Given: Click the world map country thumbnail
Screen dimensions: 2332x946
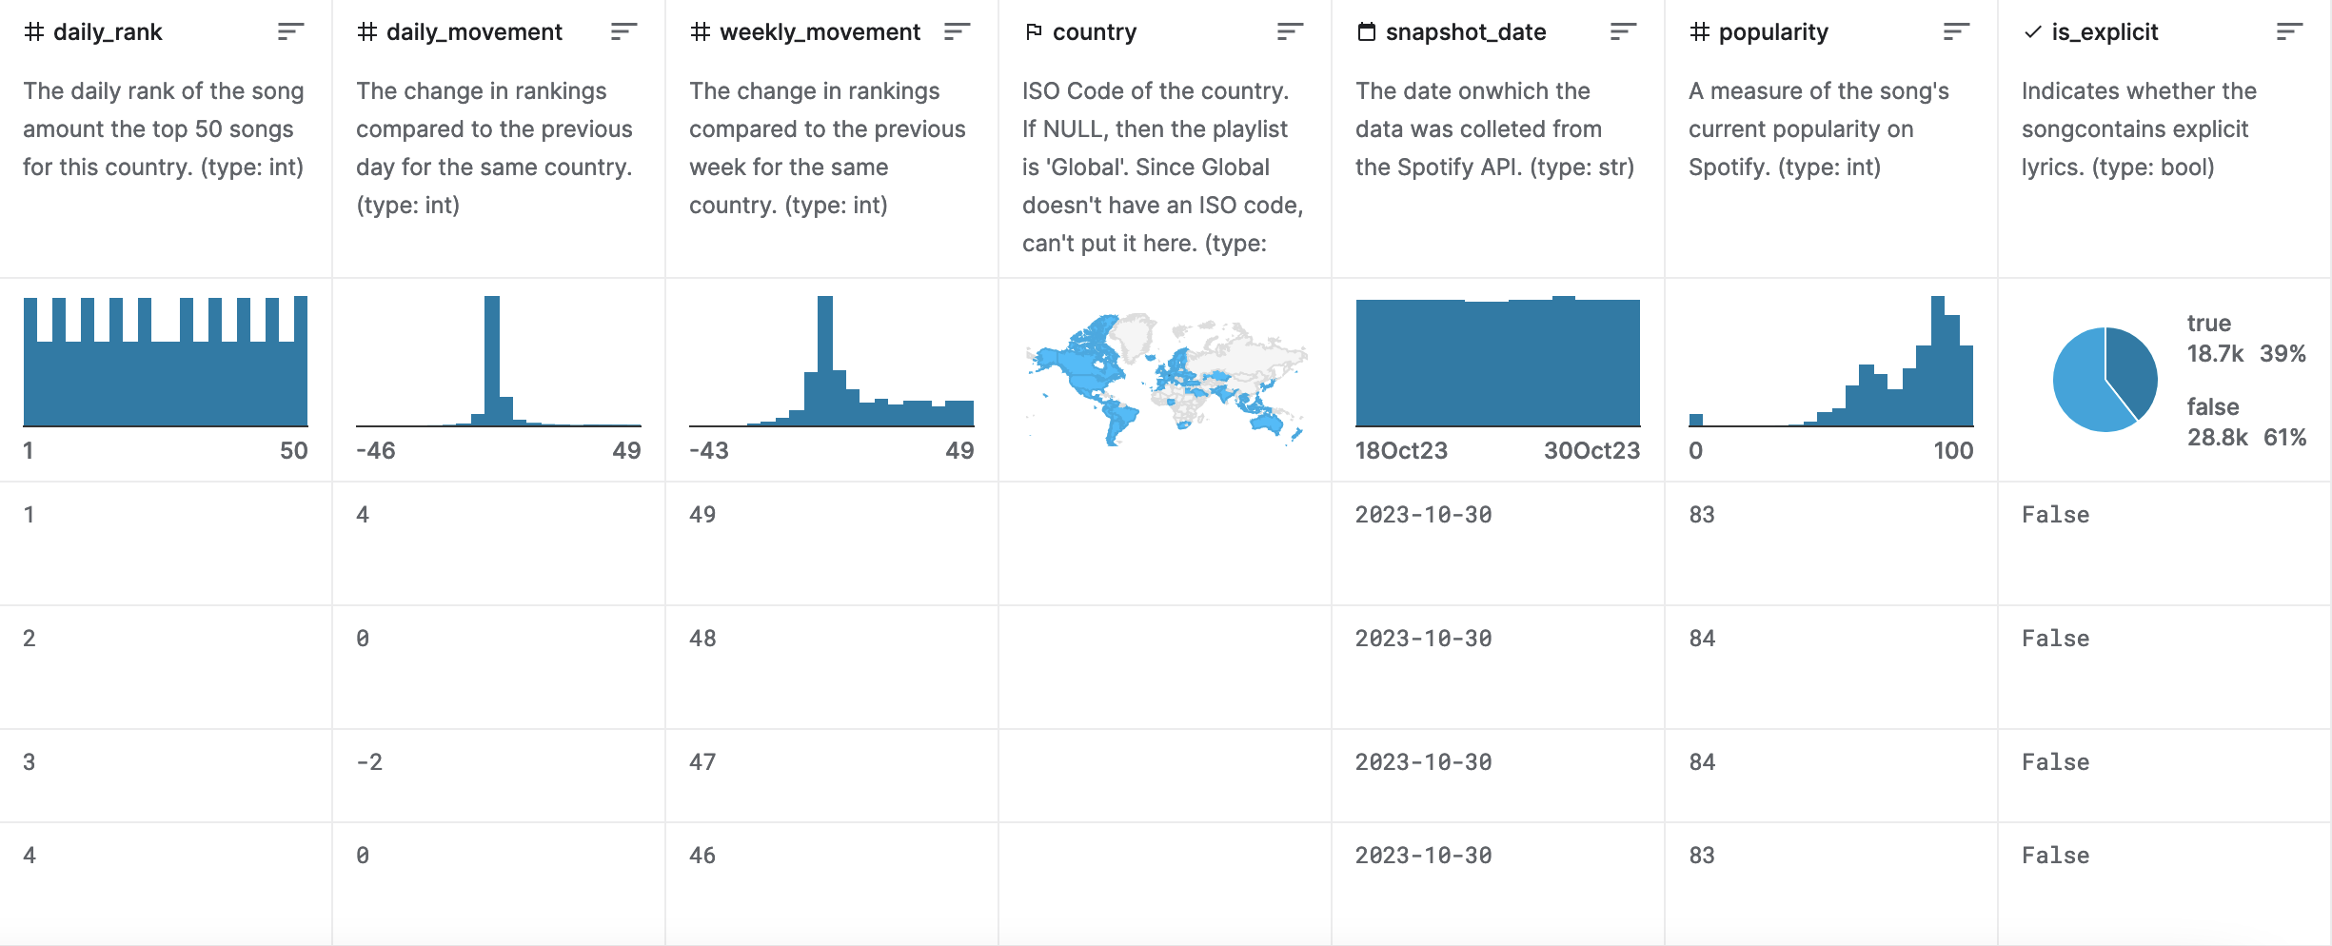Looking at the screenshot, I should (1165, 379).
